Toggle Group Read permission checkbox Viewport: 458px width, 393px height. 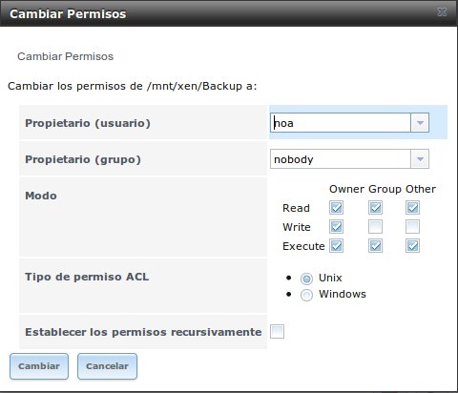click(x=375, y=208)
